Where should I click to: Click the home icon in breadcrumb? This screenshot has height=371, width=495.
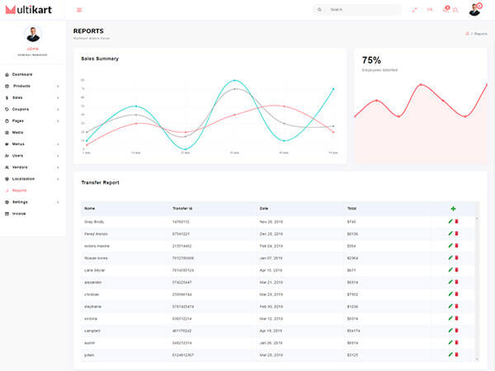coord(467,34)
